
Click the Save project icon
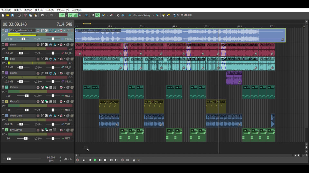(13, 15)
